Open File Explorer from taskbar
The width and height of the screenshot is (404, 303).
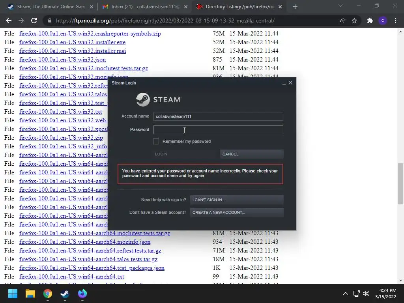[x=30, y=294]
